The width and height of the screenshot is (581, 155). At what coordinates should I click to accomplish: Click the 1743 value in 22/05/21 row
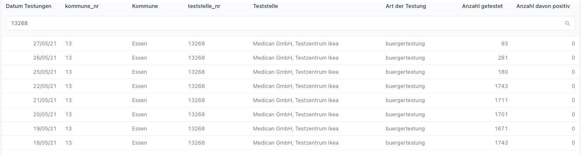[501, 86]
